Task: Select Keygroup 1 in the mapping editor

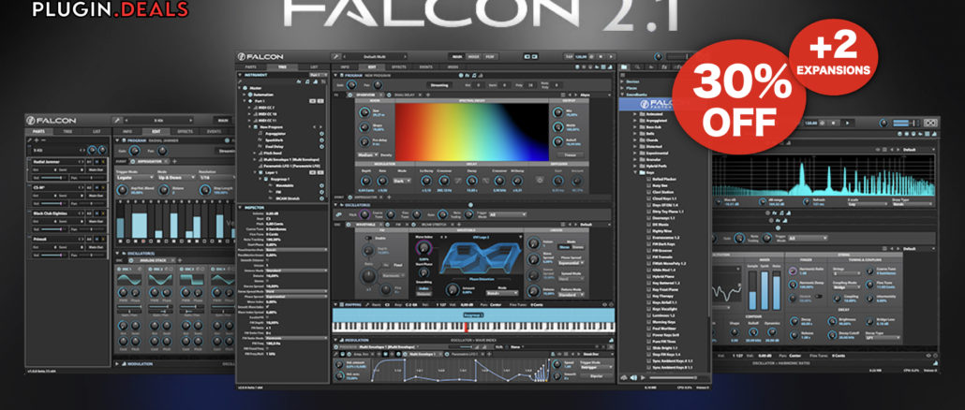Action: (473, 315)
